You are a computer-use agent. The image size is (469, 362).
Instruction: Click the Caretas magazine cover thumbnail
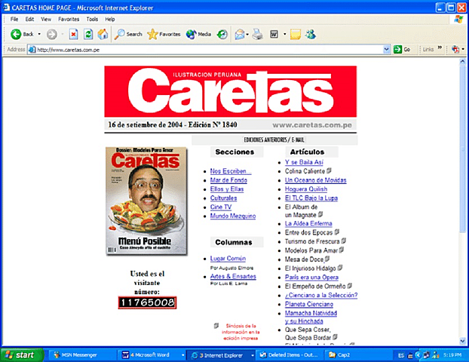[146, 201]
